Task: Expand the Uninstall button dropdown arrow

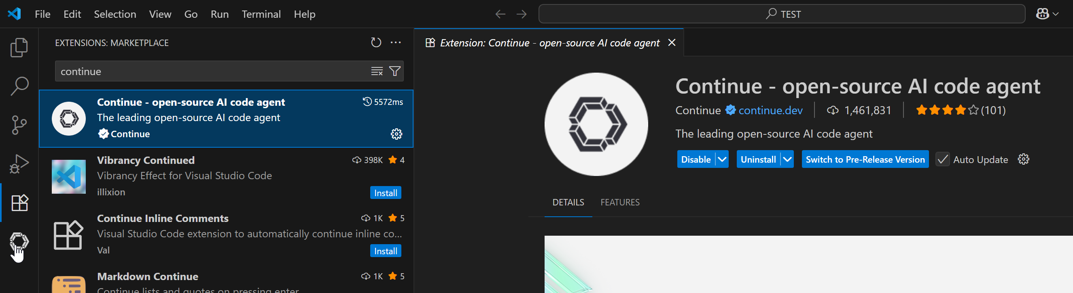Action: (x=787, y=159)
